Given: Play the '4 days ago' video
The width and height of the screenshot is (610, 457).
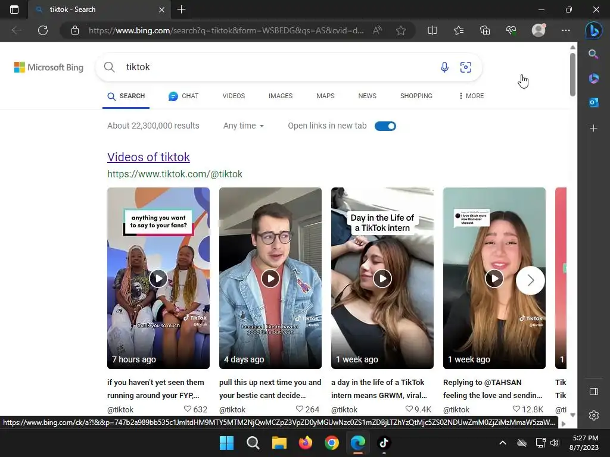Looking at the screenshot, I should (270, 278).
